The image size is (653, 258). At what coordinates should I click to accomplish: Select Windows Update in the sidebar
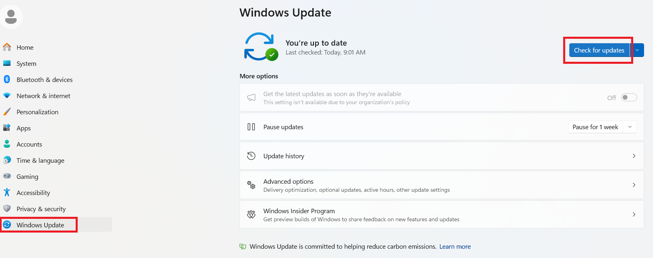coord(40,225)
